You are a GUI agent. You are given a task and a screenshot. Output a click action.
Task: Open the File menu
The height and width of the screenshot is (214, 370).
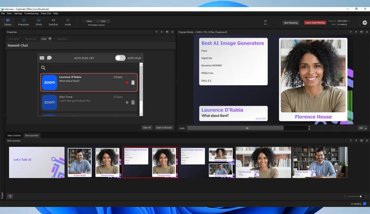[3, 13]
